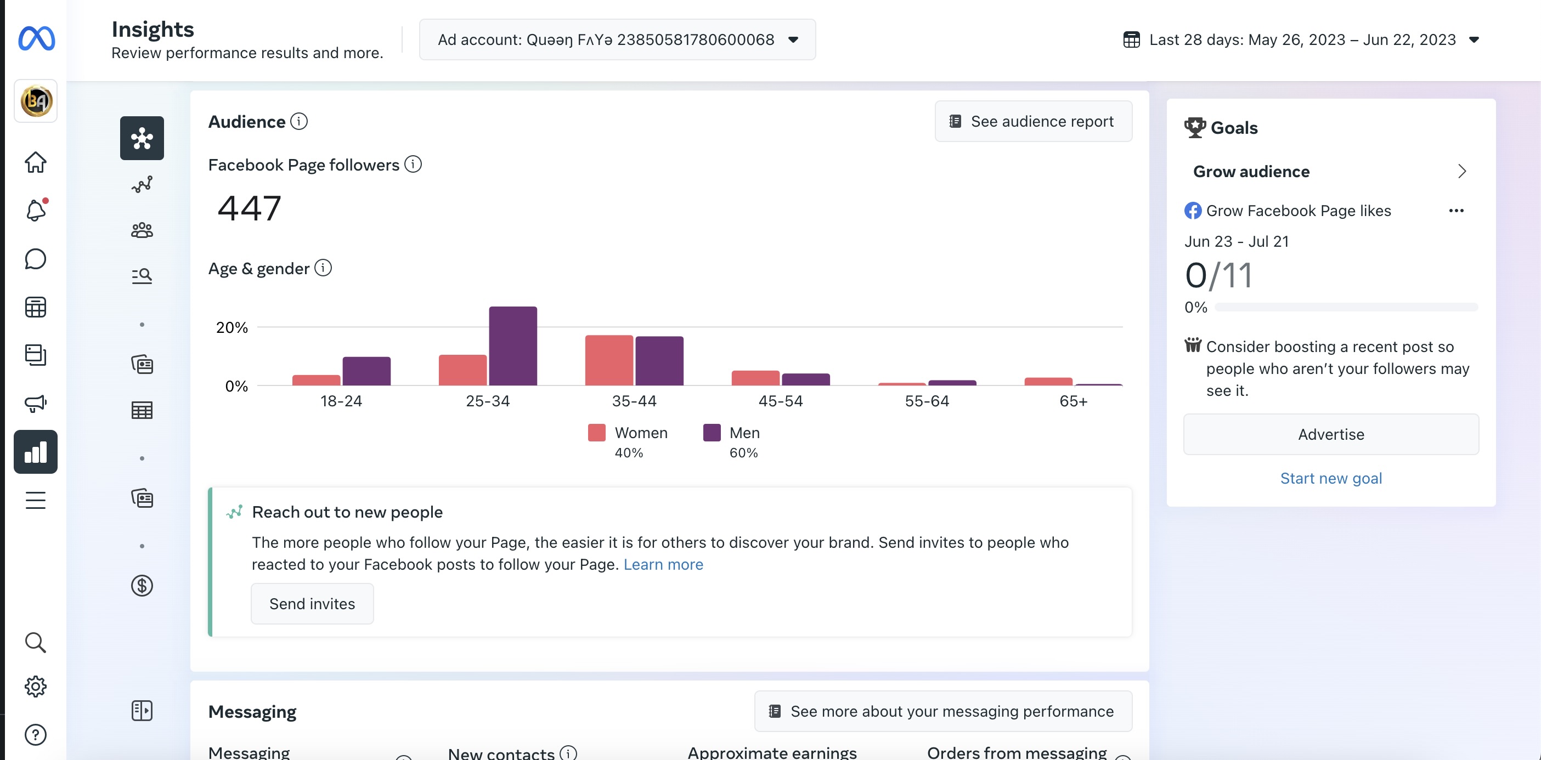Open the Results trend line icon

point(142,185)
